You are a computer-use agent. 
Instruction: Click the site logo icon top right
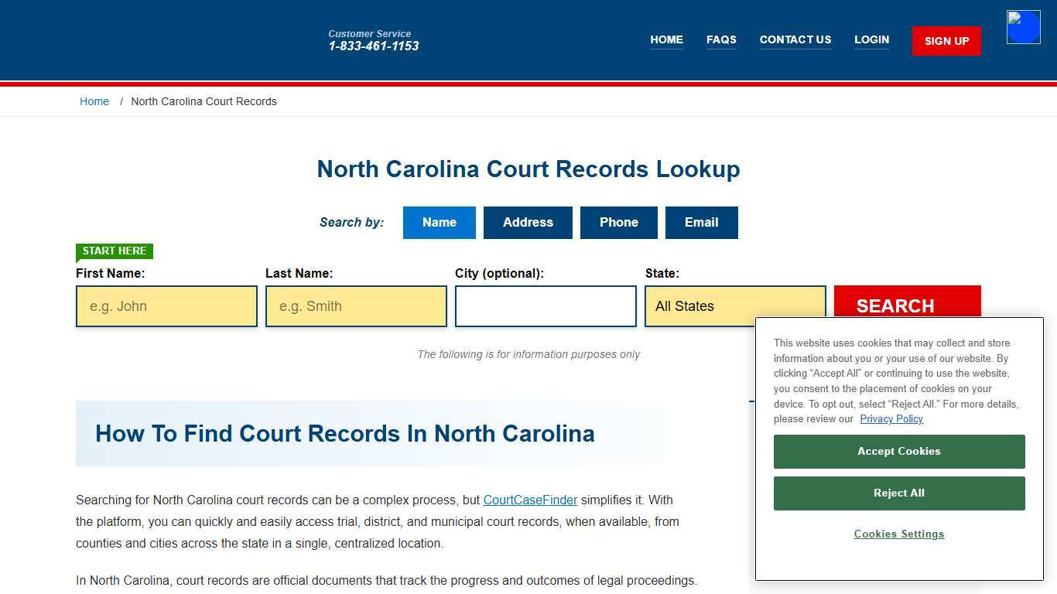1023,26
